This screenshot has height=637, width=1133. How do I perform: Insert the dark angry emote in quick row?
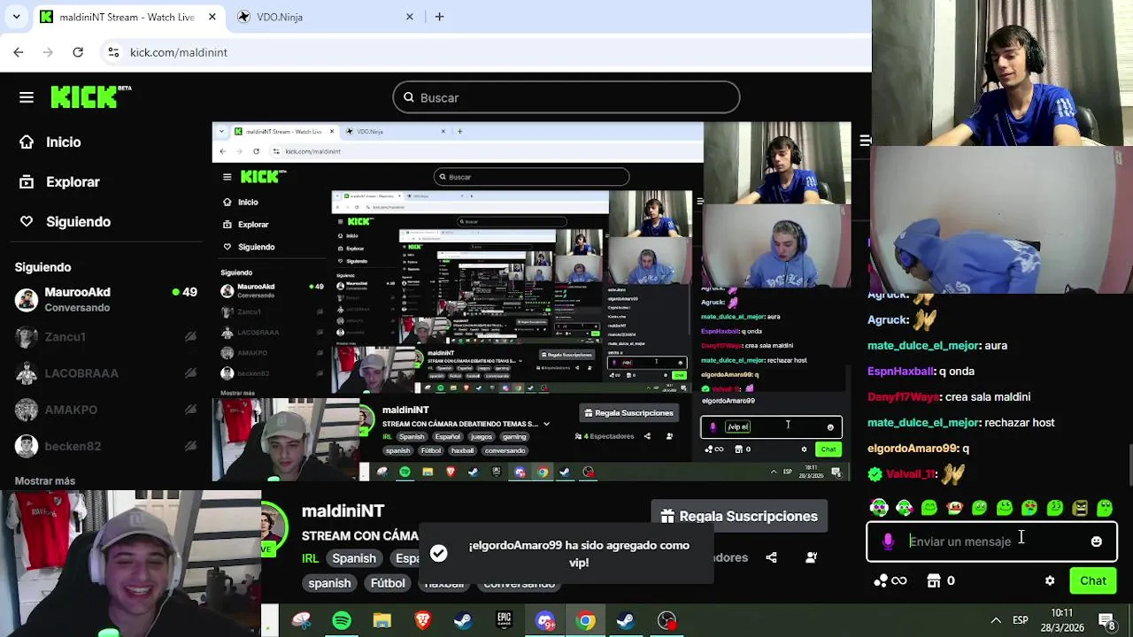(1080, 508)
